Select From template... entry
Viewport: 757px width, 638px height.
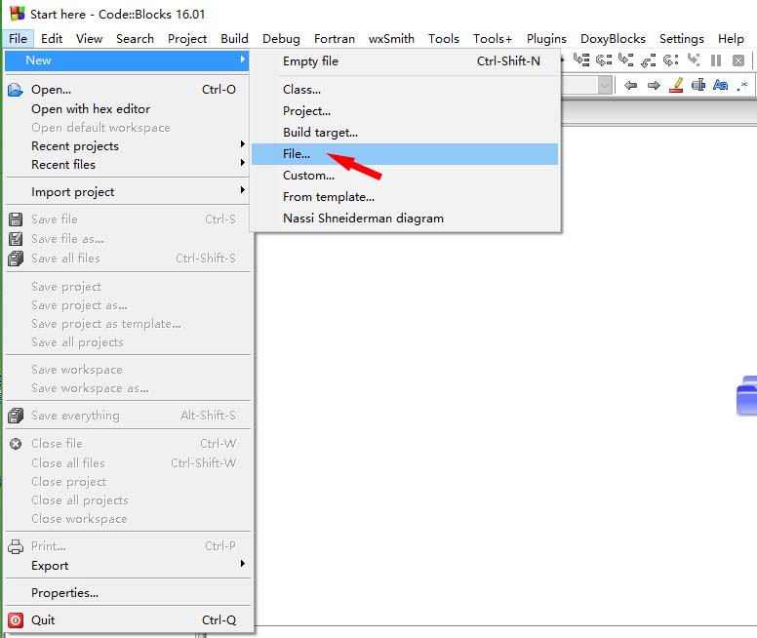point(405,197)
